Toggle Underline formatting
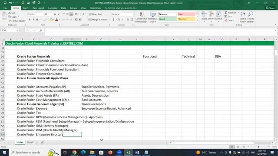278x156 pixels. (x=37, y=19)
